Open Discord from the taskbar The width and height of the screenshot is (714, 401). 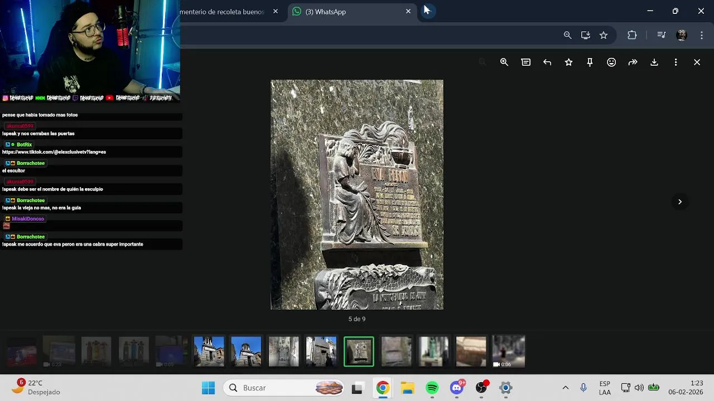click(457, 387)
